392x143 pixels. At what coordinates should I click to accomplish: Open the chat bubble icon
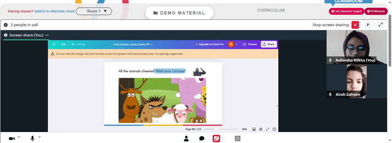pos(202,139)
